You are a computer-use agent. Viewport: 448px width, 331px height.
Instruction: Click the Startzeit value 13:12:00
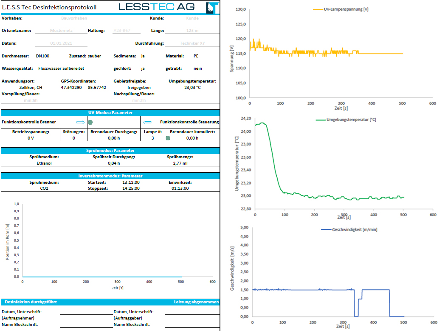click(130, 182)
